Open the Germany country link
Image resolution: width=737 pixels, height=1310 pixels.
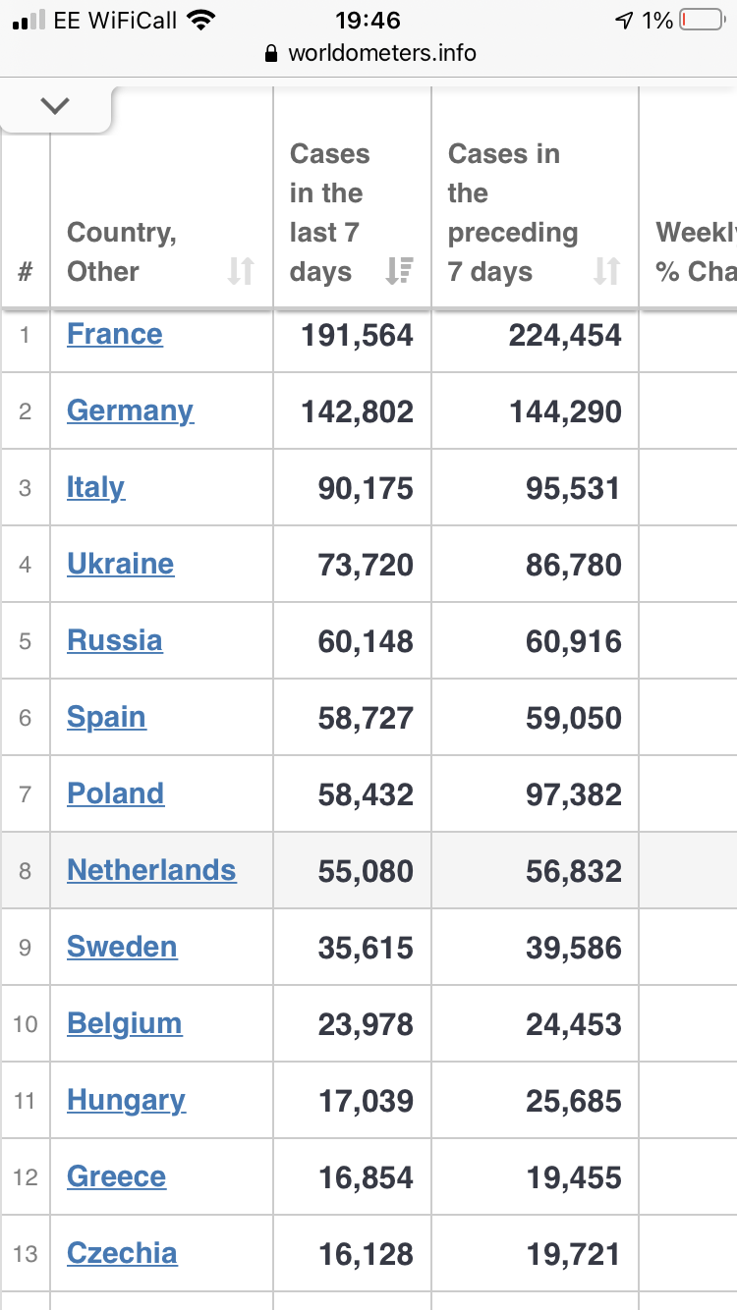coord(130,410)
